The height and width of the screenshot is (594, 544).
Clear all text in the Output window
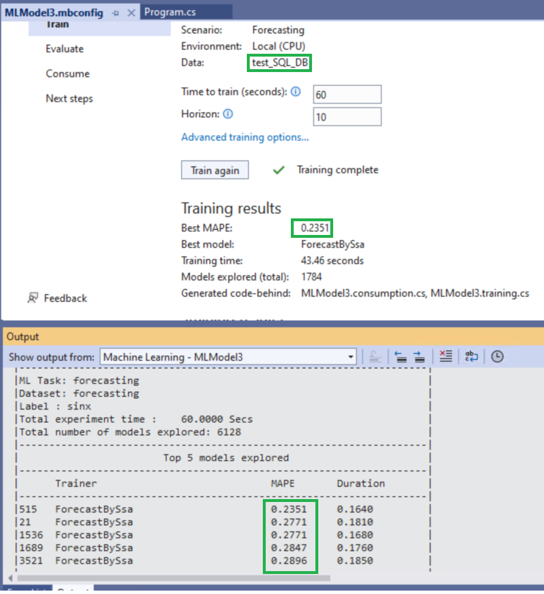coord(446,357)
